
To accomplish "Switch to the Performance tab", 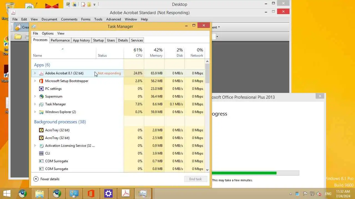I will 60,40.
